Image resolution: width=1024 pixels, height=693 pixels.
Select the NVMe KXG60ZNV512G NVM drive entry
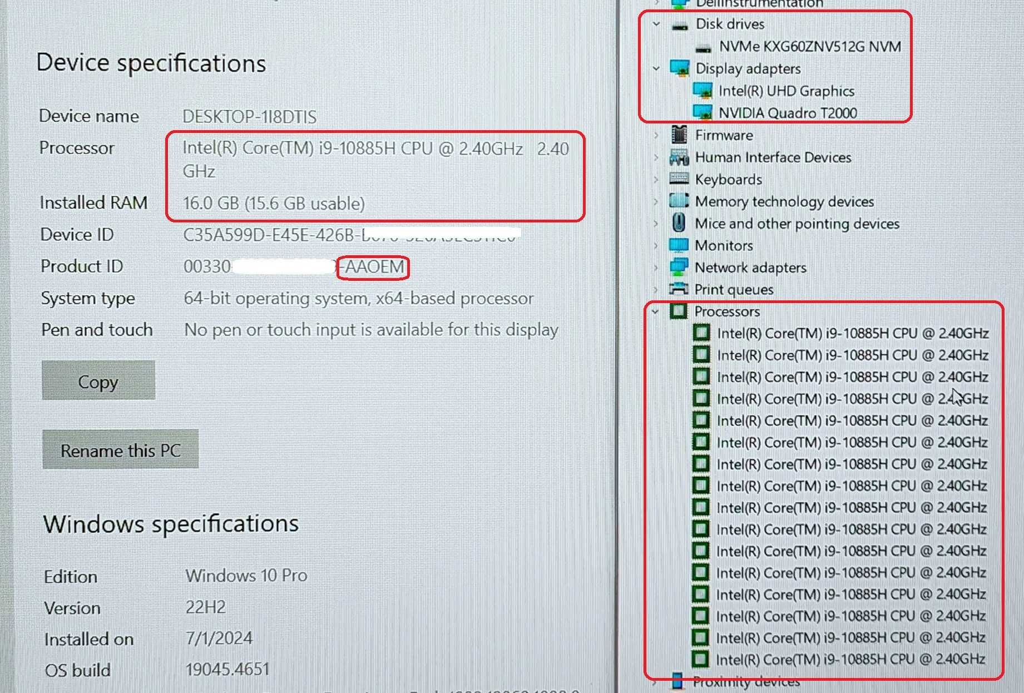[x=810, y=46]
